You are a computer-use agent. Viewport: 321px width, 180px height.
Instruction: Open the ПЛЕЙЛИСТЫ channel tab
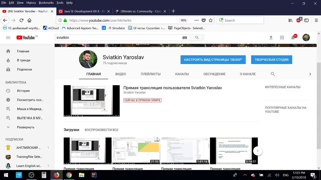pyautogui.click(x=151, y=74)
